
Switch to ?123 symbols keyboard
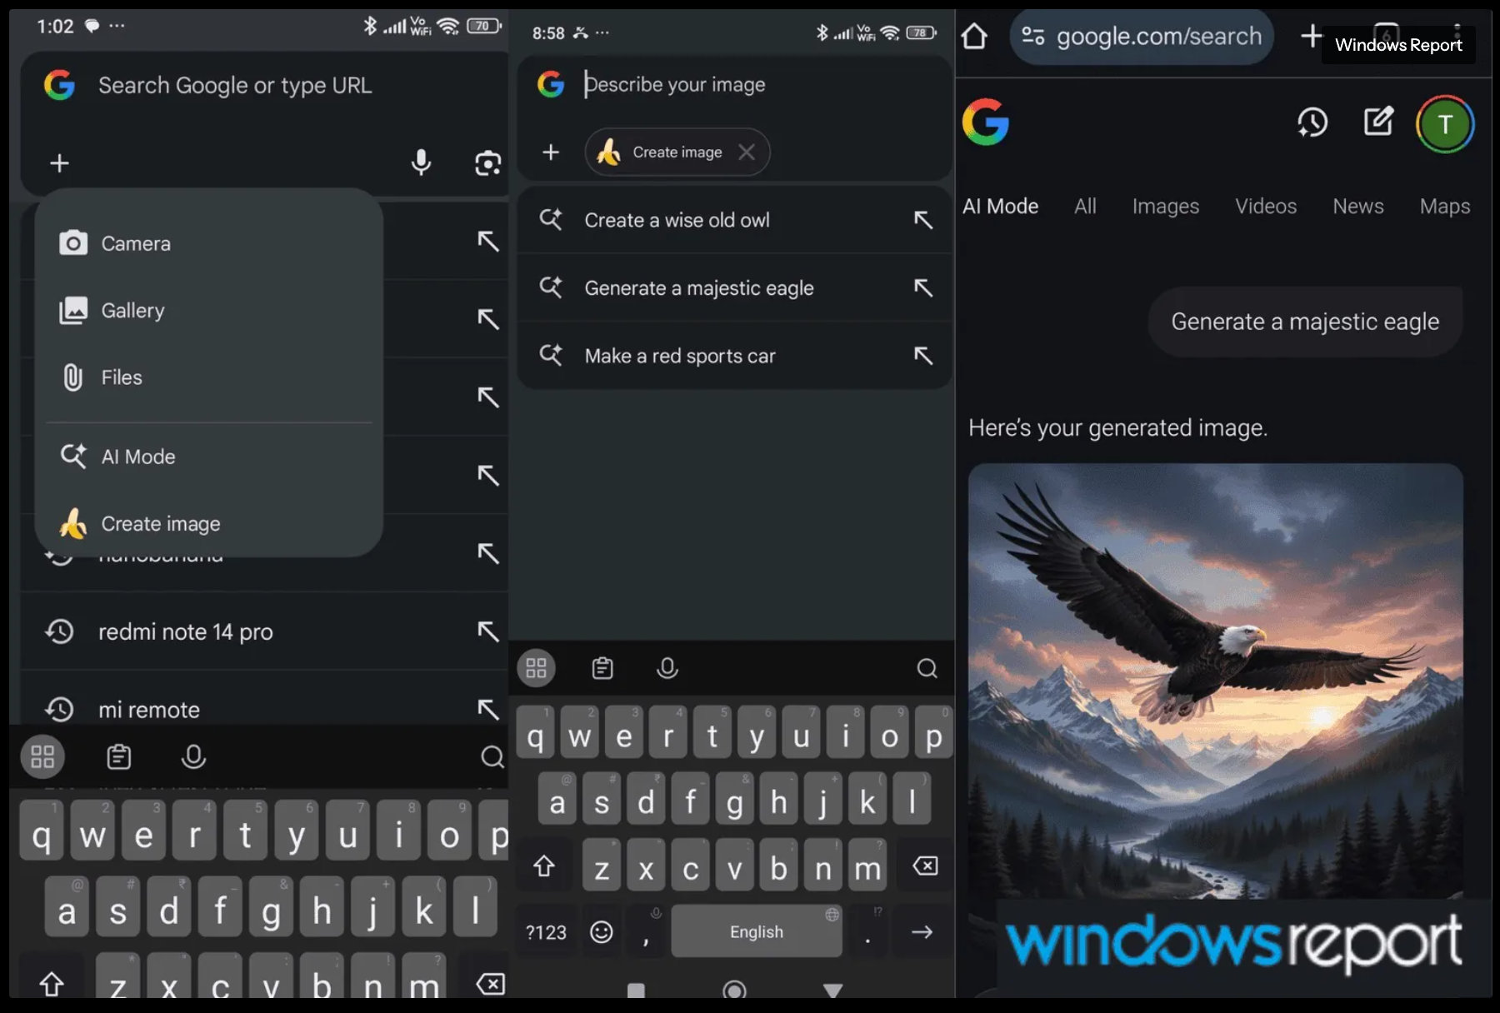546,932
